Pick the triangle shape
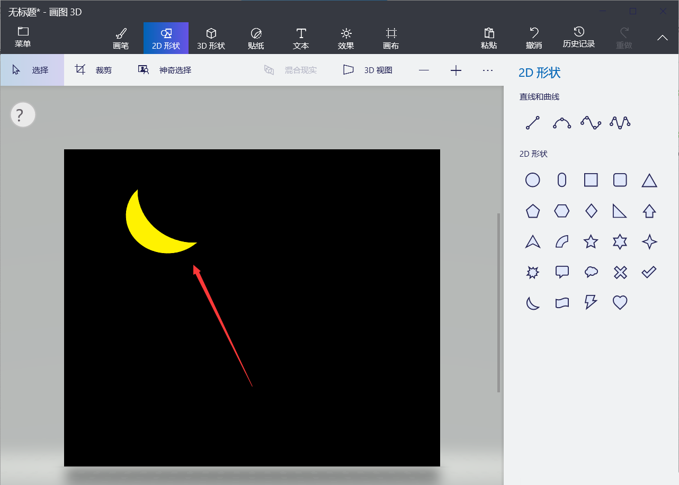Image resolution: width=679 pixels, height=485 pixels. point(649,181)
